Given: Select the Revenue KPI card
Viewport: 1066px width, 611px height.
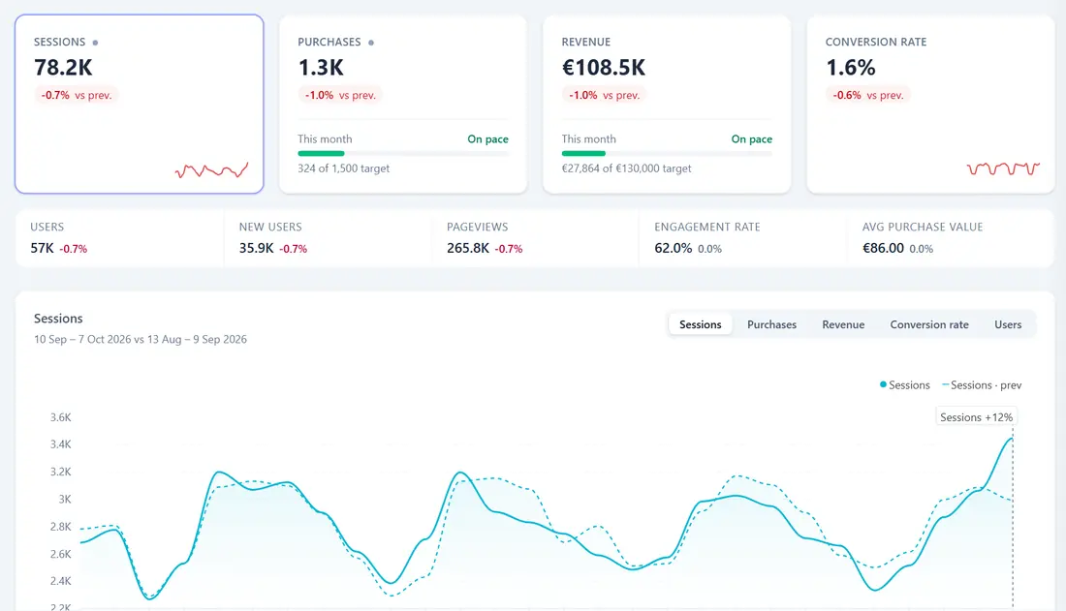Looking at the screenshot, I should pyautogui.click(x=667, y=104).
